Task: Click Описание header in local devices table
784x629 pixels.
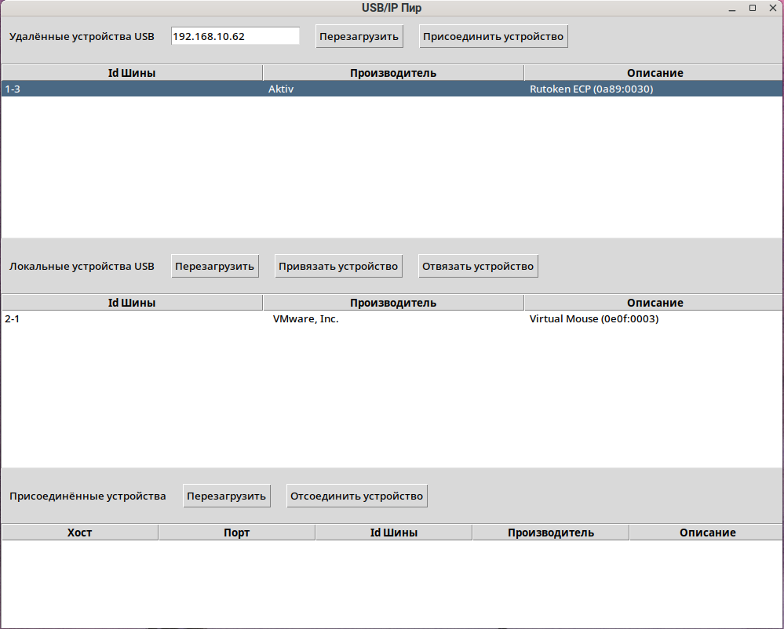Action: (655, 303)
